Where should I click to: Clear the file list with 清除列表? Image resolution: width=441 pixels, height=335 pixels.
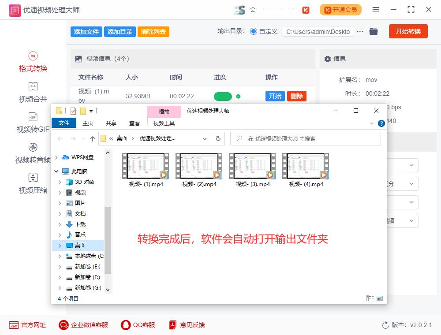tap(153, 31)
